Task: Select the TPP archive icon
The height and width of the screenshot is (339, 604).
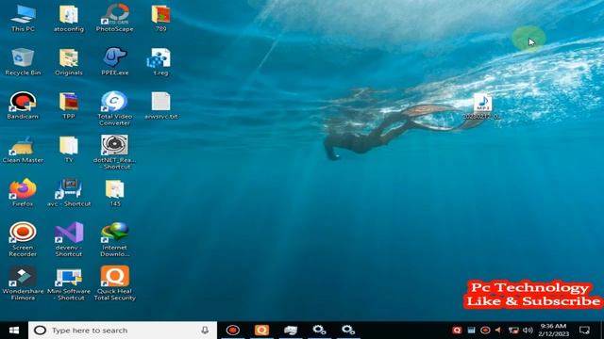Action: pyautogui.click(x=69, y=105)
